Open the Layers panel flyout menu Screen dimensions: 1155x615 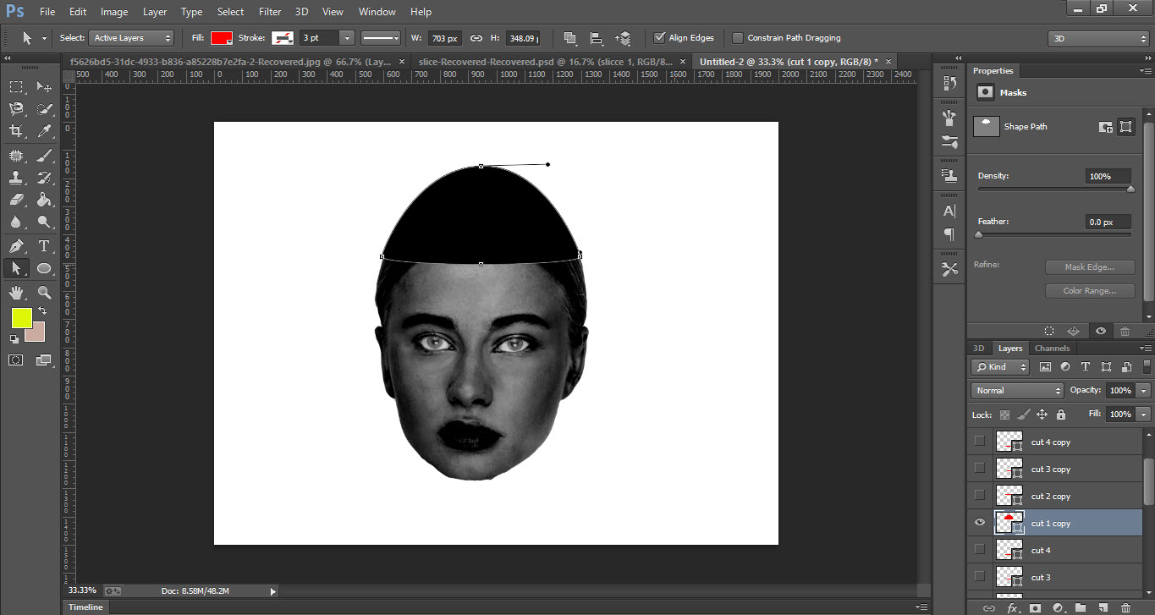[x=1145, y=349]
